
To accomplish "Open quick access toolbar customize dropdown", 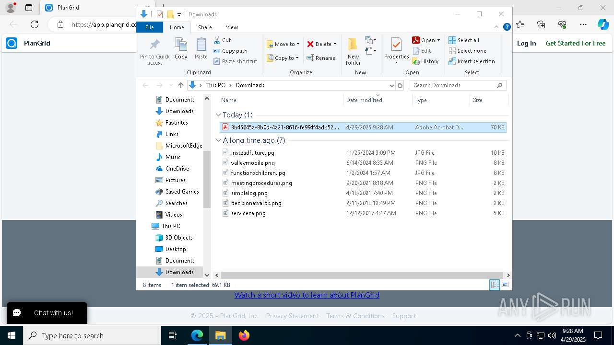I will coord(179,14).
